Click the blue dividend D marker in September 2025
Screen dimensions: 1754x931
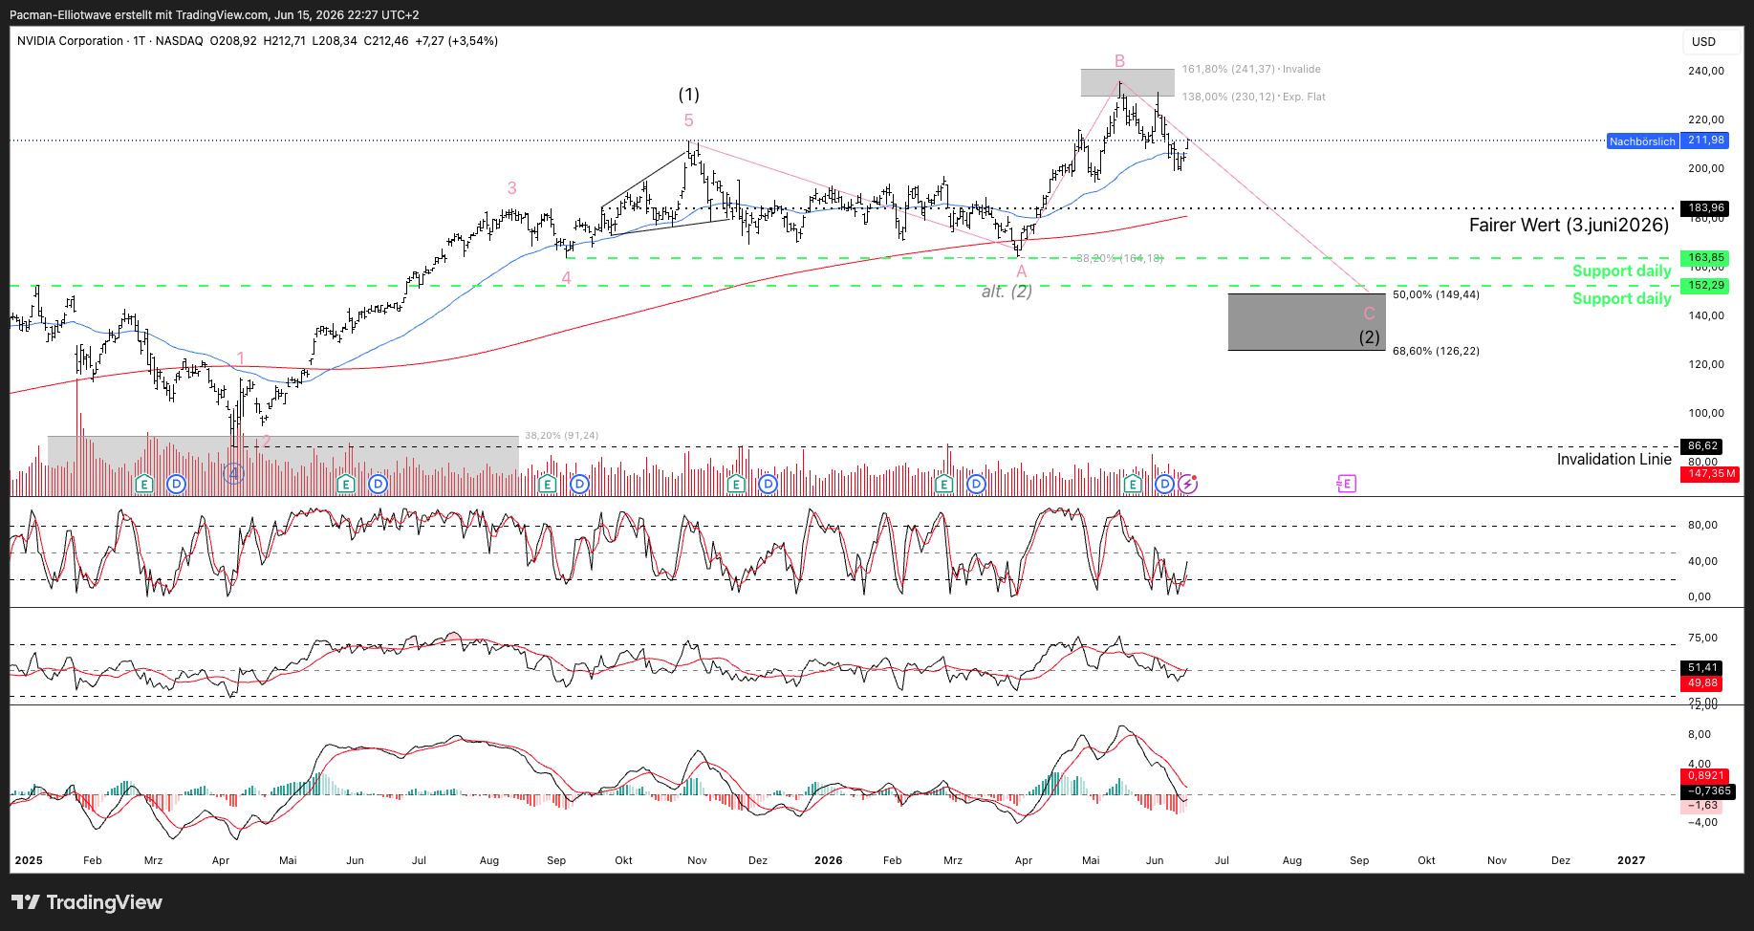coord(580,485)
